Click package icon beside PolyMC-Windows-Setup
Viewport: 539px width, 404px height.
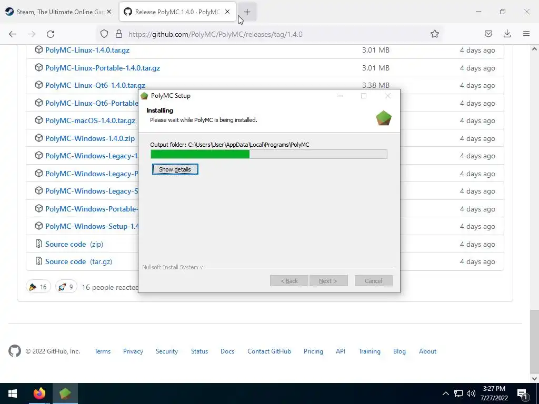pyautogui.click(x=39, y=226)
